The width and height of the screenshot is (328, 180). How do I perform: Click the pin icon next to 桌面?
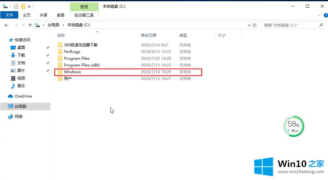coord(48,48)
